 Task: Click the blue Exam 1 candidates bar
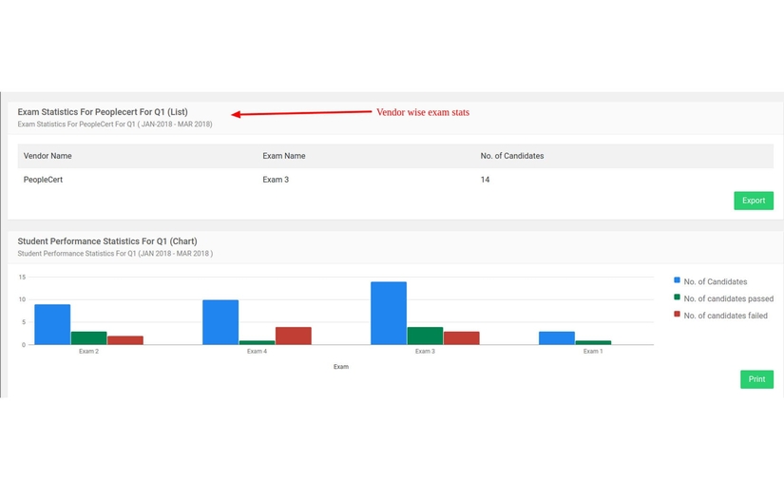(x=556, y=338)
